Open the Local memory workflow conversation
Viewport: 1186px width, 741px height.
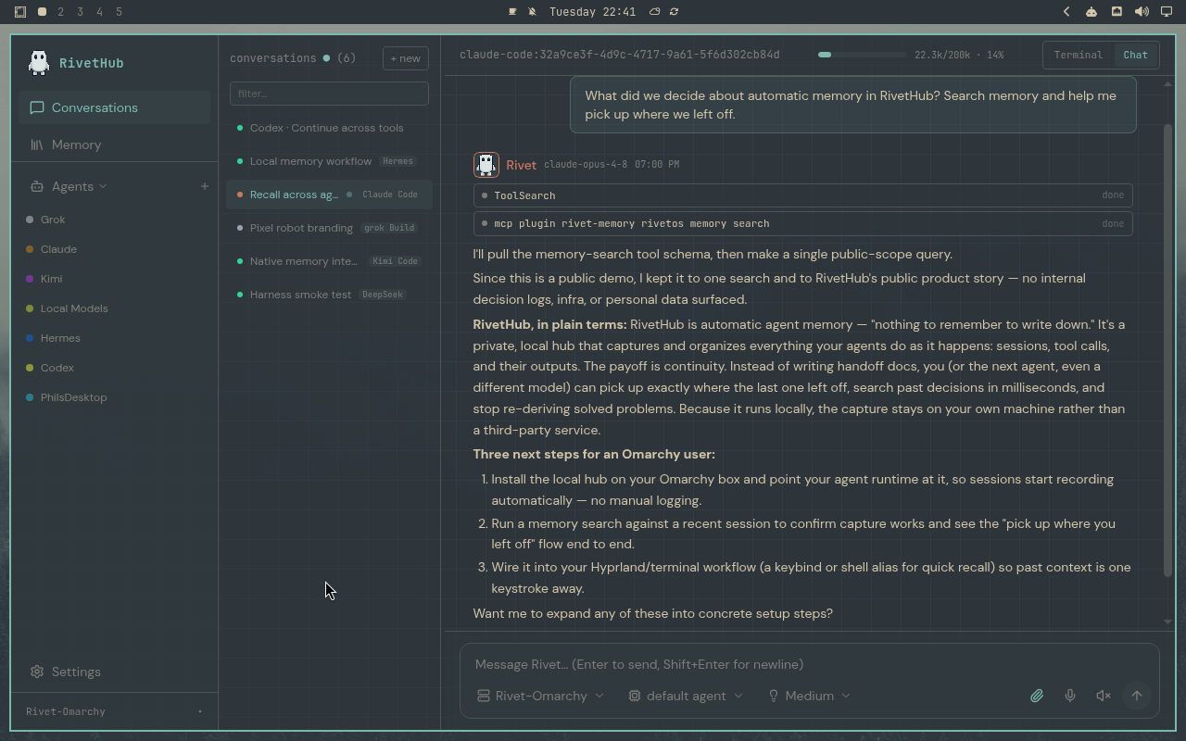click(x=329, y=161)
